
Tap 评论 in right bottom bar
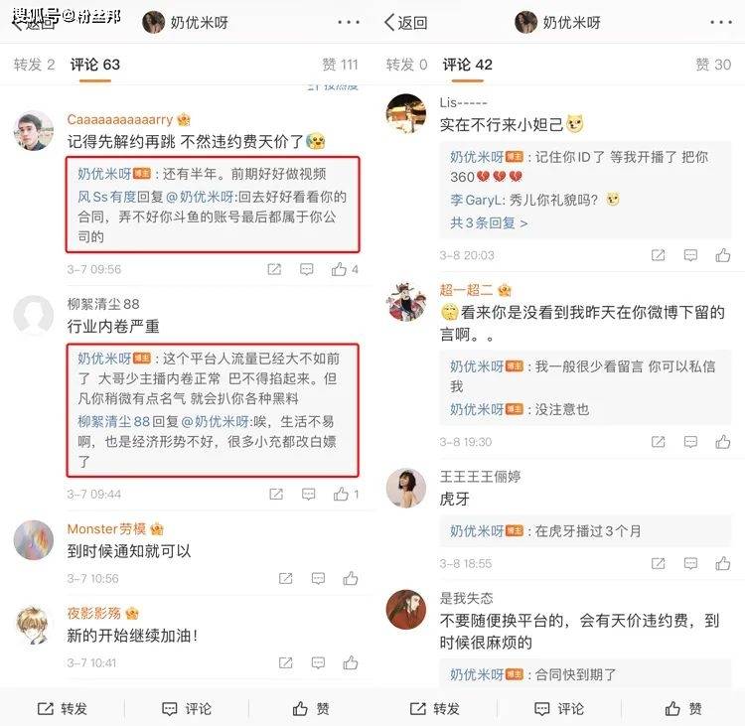559,709
